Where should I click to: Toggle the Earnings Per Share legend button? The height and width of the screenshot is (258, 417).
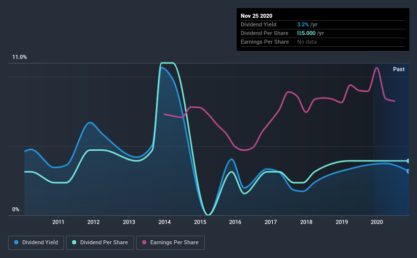click(x=170, y=243)
